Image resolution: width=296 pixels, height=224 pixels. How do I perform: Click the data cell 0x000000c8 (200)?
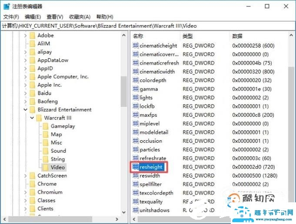[x=253, y=115]
